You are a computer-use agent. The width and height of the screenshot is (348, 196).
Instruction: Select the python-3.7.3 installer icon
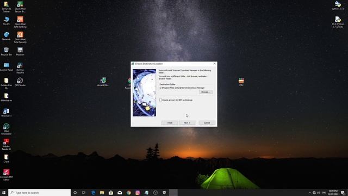[x=338, y=5]
